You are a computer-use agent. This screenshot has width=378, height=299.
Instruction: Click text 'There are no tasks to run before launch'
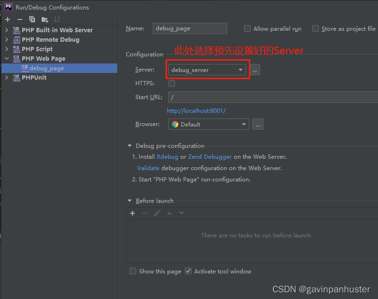click(x=256, y=235)
